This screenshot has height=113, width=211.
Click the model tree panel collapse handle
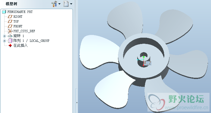coord(77,102)
